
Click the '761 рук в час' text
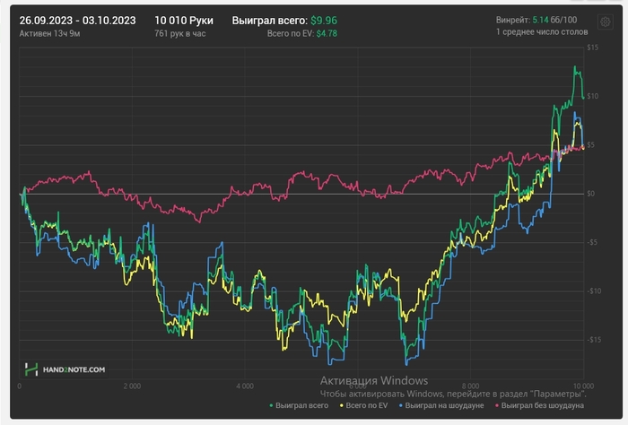[x=180, y=33]
